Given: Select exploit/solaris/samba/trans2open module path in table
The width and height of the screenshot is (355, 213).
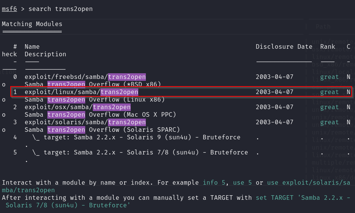Looking at the screenshot, I should point(85,122).
